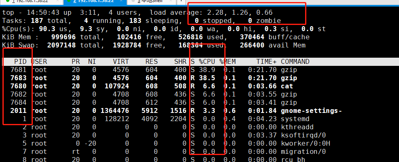Click the 38.9 CPU value of PID 7681

(x=207, y=70)
